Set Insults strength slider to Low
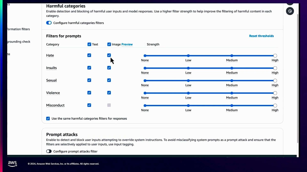This screenshot has width=307, height=172. coord(188,68)
